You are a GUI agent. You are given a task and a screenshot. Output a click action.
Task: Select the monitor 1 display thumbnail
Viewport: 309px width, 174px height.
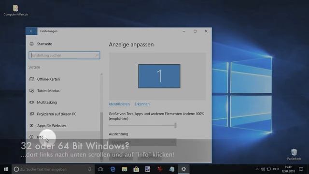pos(159,76)
